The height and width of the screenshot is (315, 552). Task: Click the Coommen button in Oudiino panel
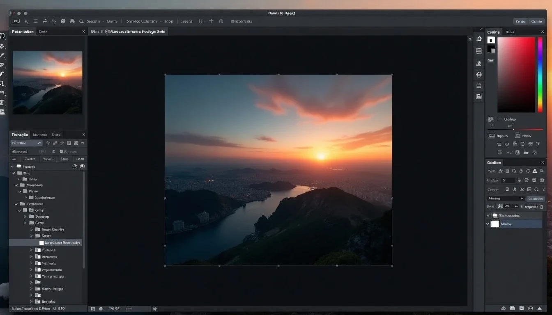click(x=536, y=199)
